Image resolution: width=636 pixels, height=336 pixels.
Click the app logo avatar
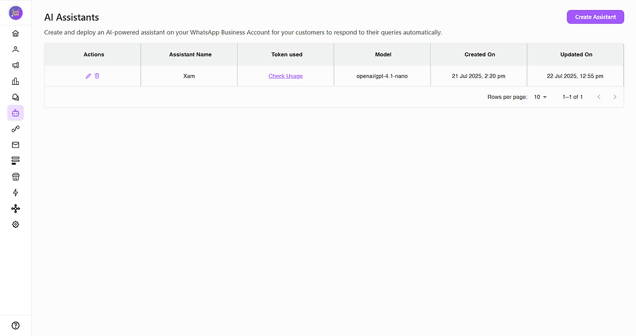(x=16, y=13)
